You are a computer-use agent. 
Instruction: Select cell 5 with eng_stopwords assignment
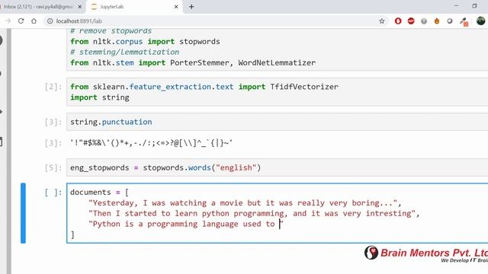pos(277,167)
